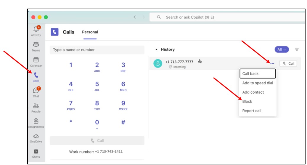Select the +1 713-777-7777 history entry

click(225, 63)
